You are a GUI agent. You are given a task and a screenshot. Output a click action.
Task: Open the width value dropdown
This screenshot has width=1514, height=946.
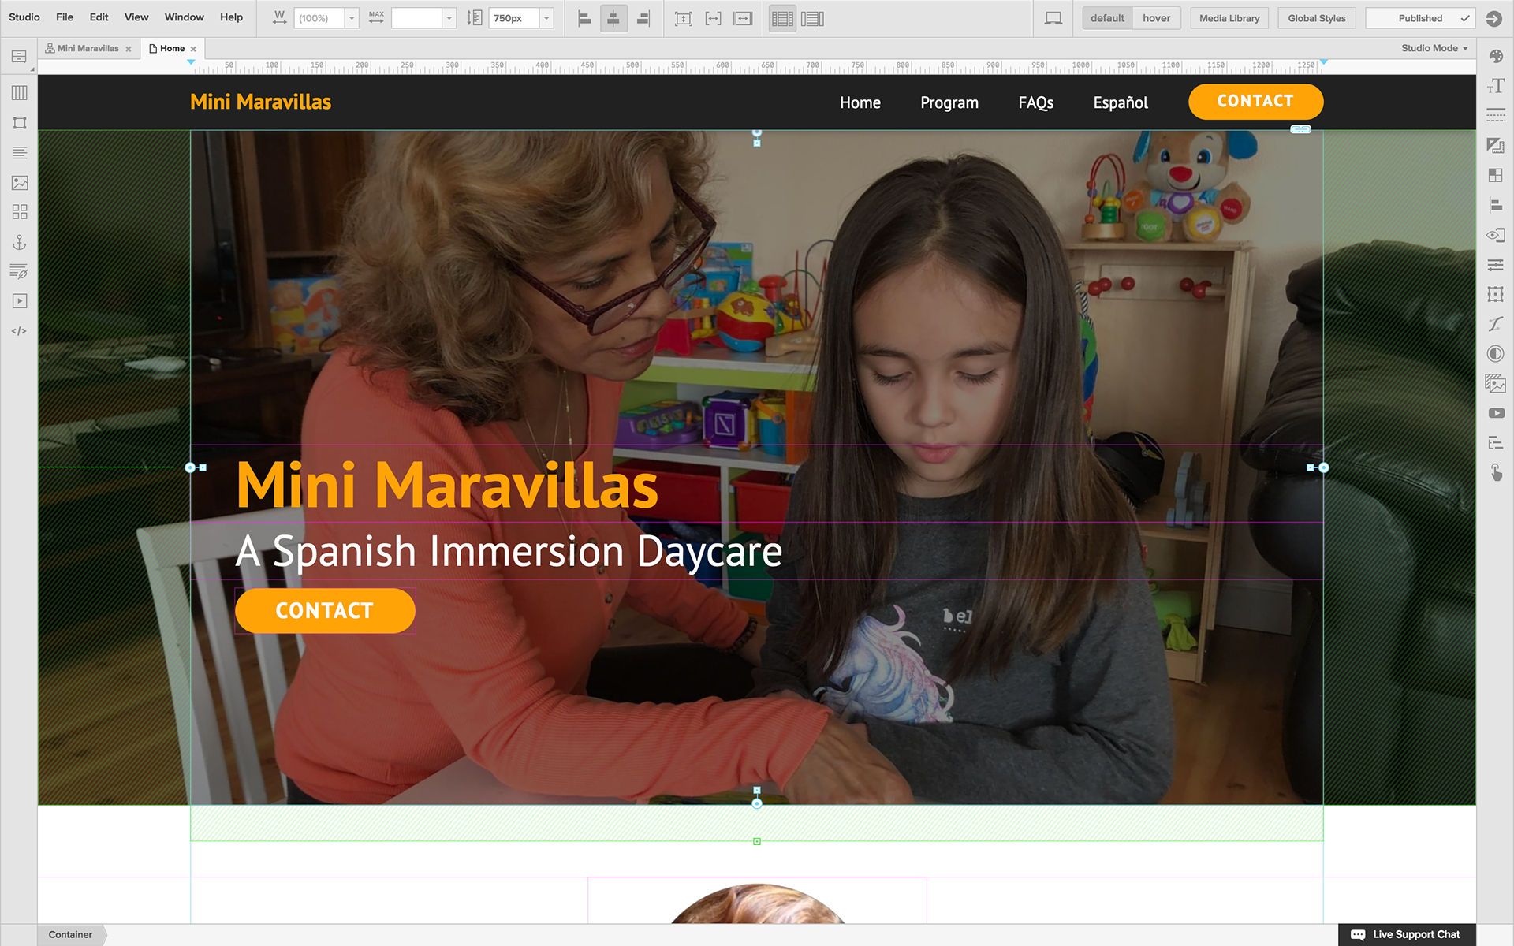352,18
